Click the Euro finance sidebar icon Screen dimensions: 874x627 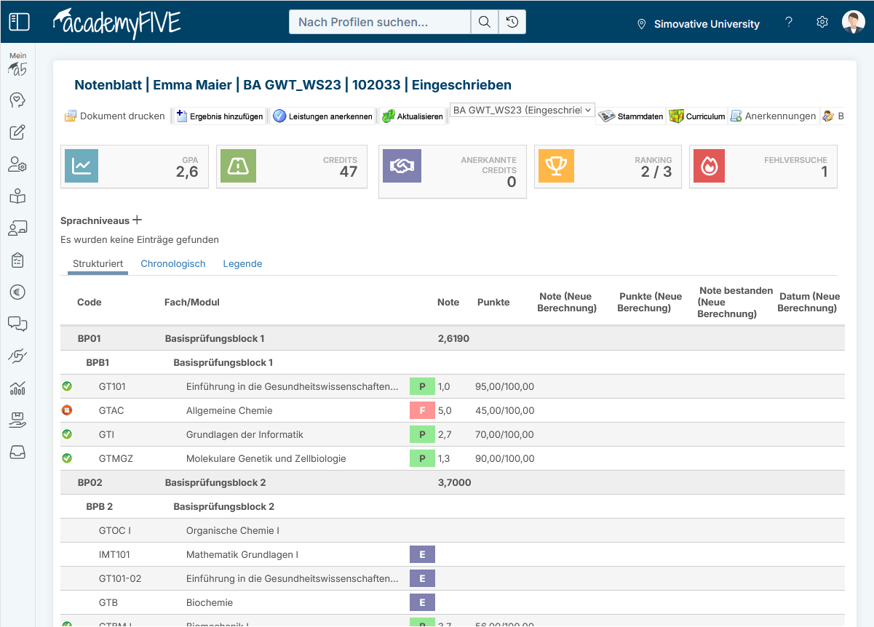tap(17, 292)
